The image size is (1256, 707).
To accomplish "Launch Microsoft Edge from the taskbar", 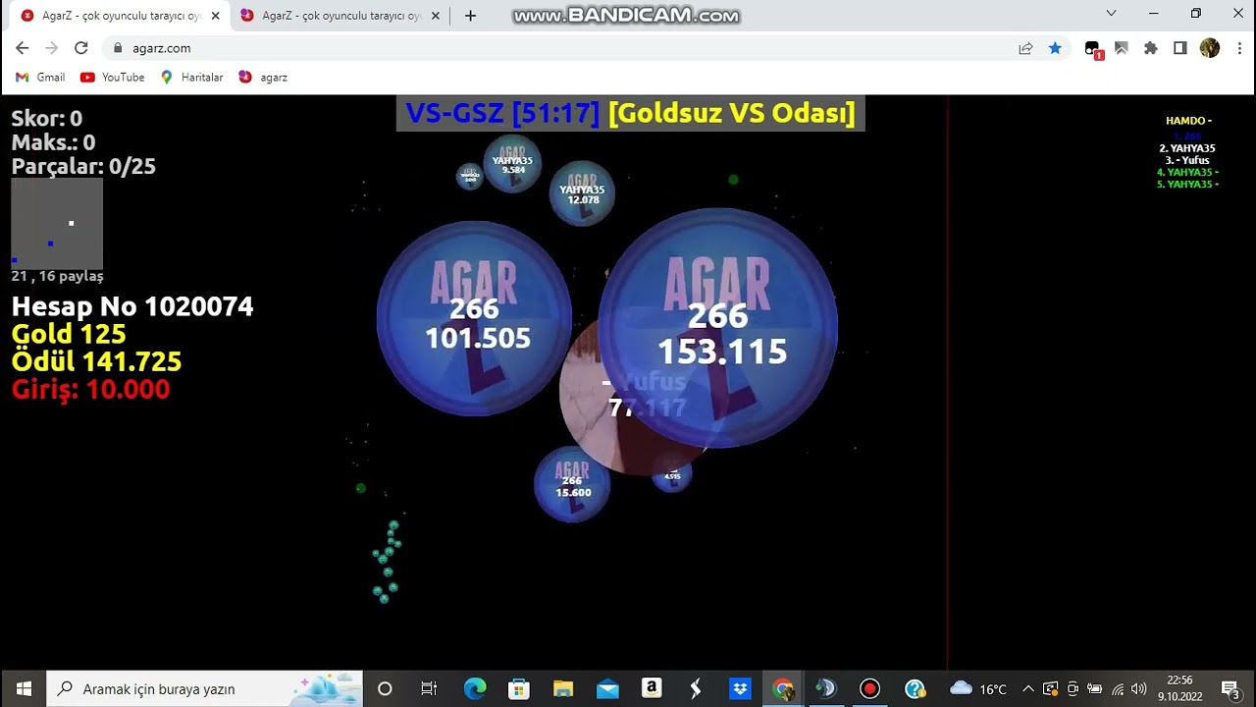I will [x=475, y=688].
